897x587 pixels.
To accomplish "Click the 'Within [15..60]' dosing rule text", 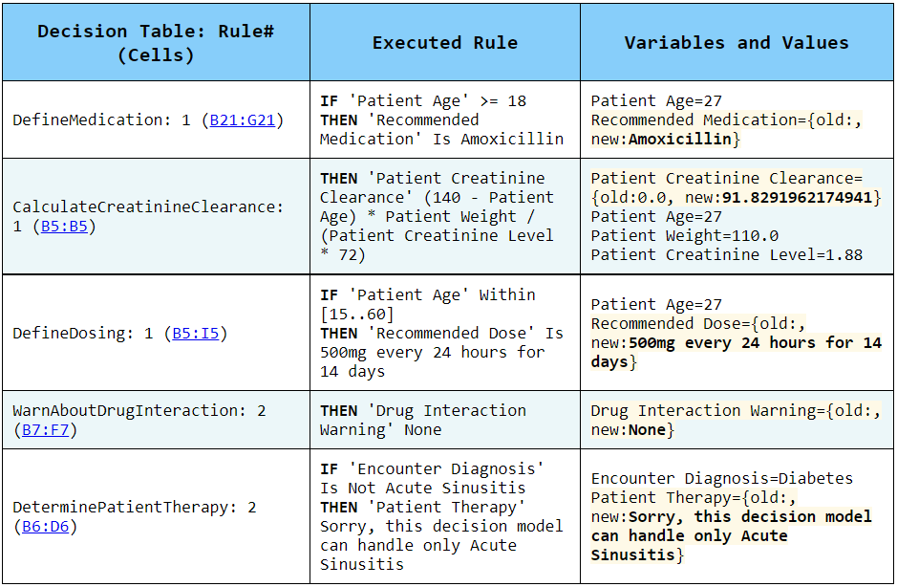I will click(x=428, y=305).
